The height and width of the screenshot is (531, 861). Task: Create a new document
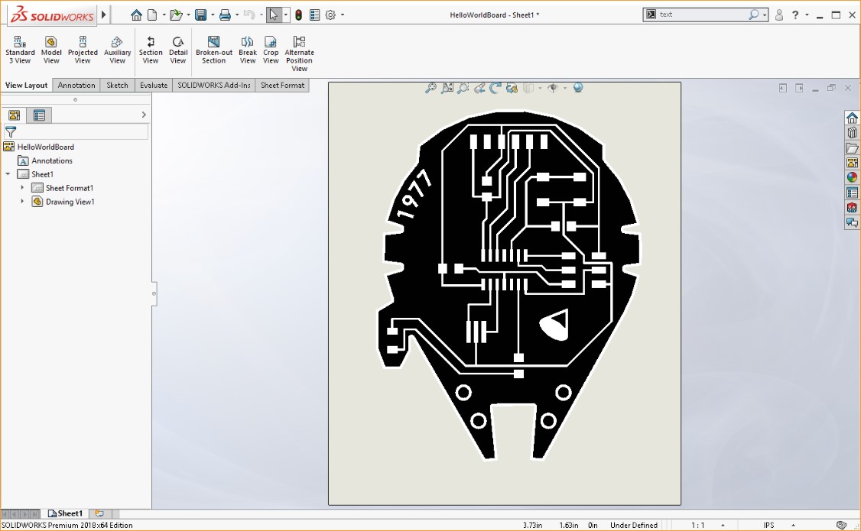pos(152,15)
